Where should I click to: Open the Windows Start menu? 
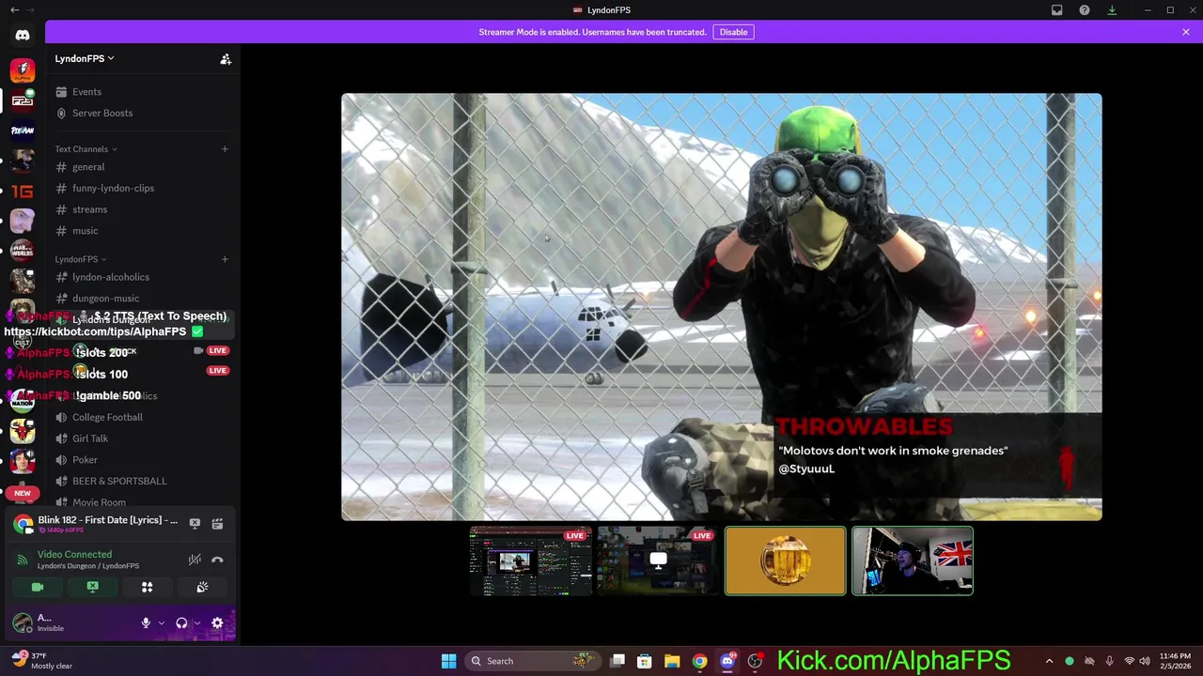[x=448, y=661]
